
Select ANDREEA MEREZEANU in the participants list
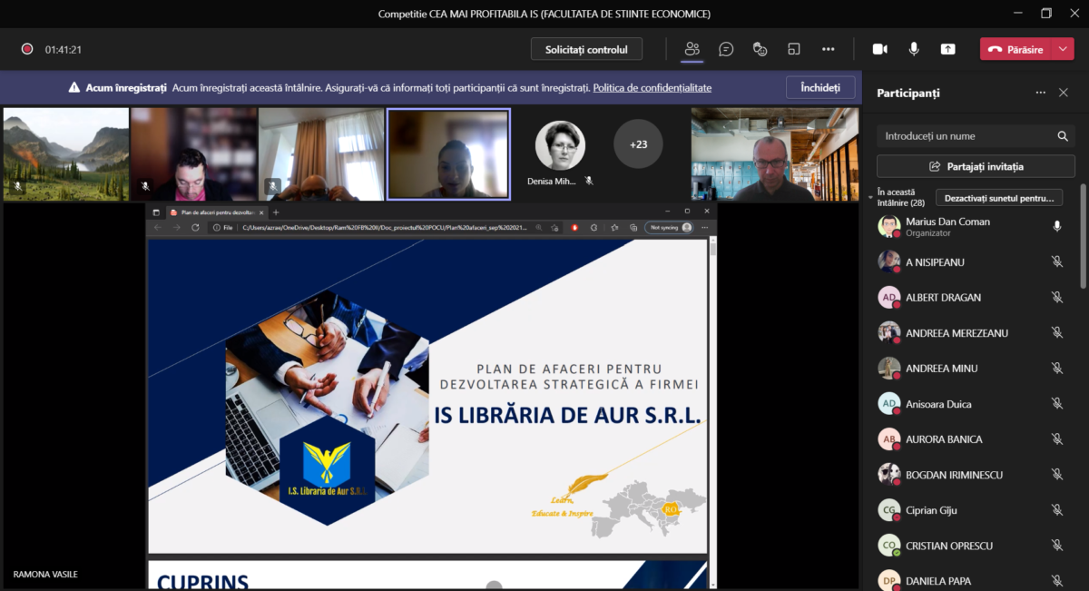click(x=957, y=333)
